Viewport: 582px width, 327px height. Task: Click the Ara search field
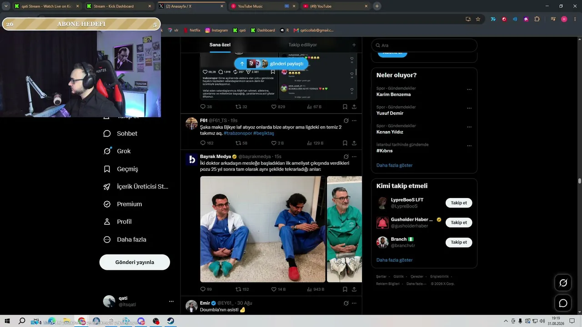424,45
